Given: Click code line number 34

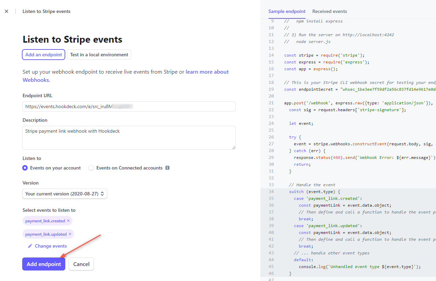Looking at the screenshot, I should pyautogui.click(x=271, y=192).
